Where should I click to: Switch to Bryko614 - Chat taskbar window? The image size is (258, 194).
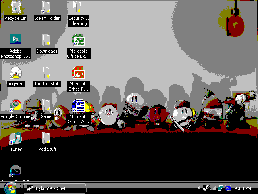pos(55,188)
